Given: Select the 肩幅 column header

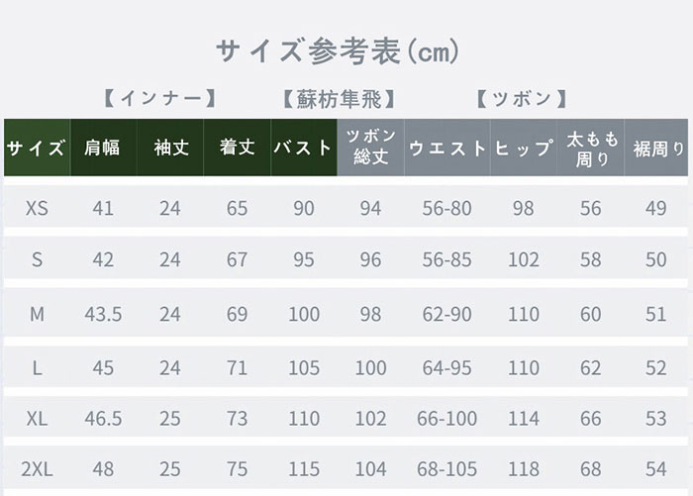Looking at the screenshot, I should (x=103, y=149).
